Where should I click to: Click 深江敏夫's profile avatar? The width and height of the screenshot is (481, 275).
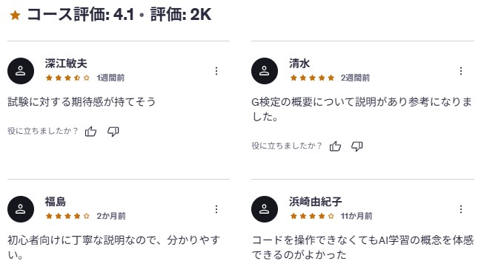[21, 71]
